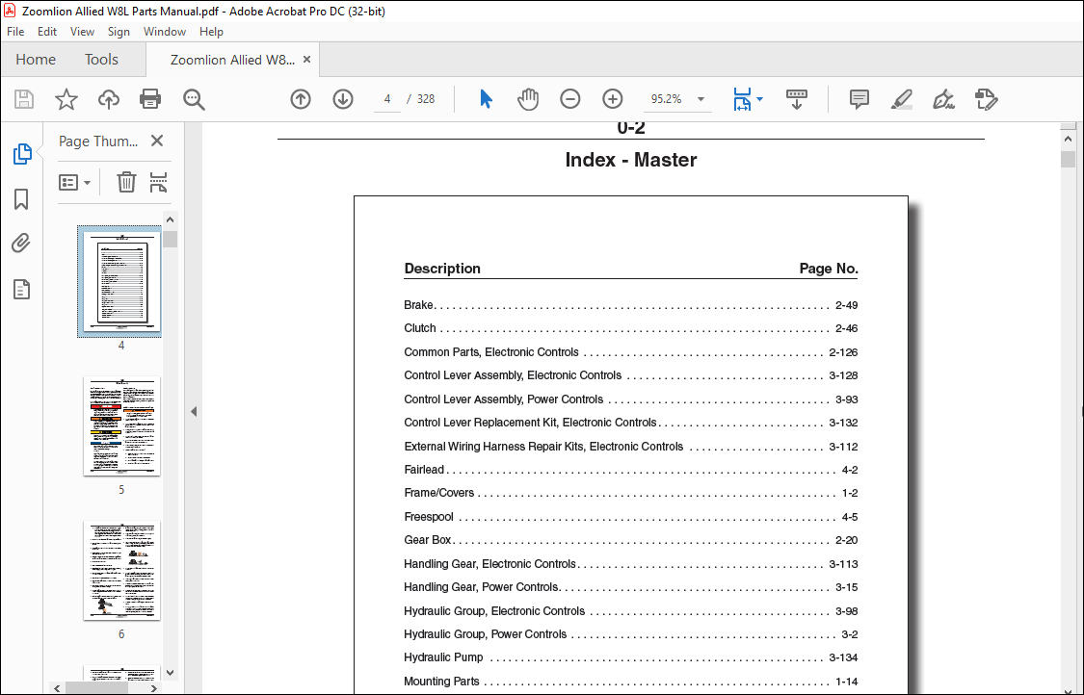
Task: Click Handling Gear, Power Controls entry
Action: 630,587
